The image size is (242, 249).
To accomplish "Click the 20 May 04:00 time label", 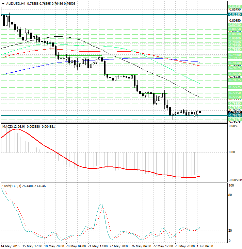I will [x=76, y=246].
